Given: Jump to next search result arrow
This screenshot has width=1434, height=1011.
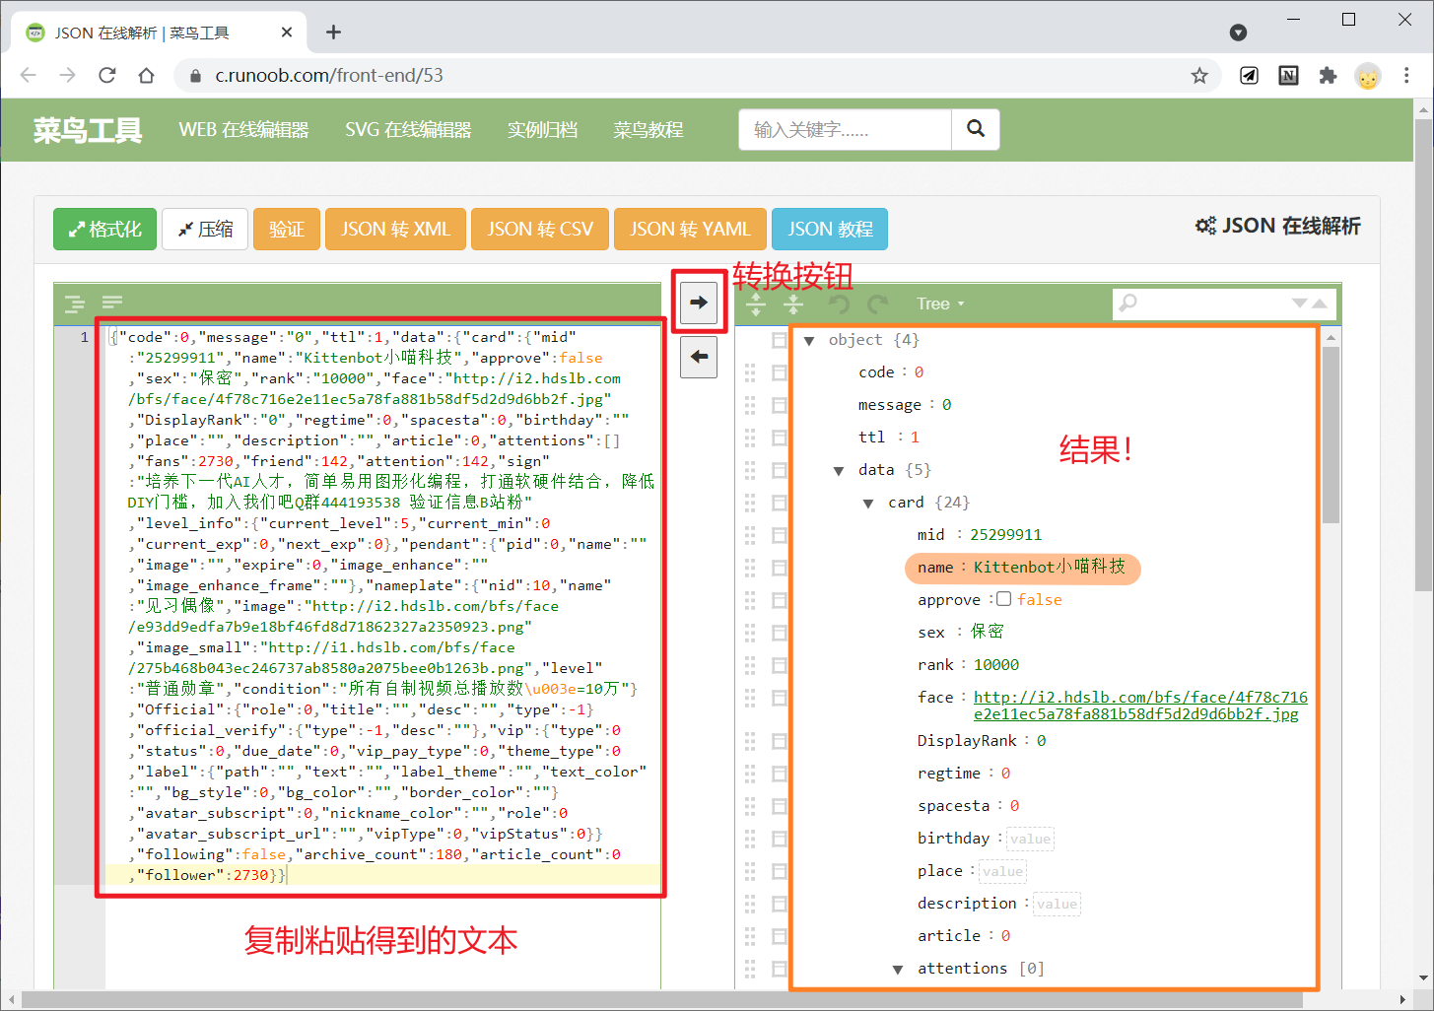Looking at the screenshot, I should [x=1300, y=303].
